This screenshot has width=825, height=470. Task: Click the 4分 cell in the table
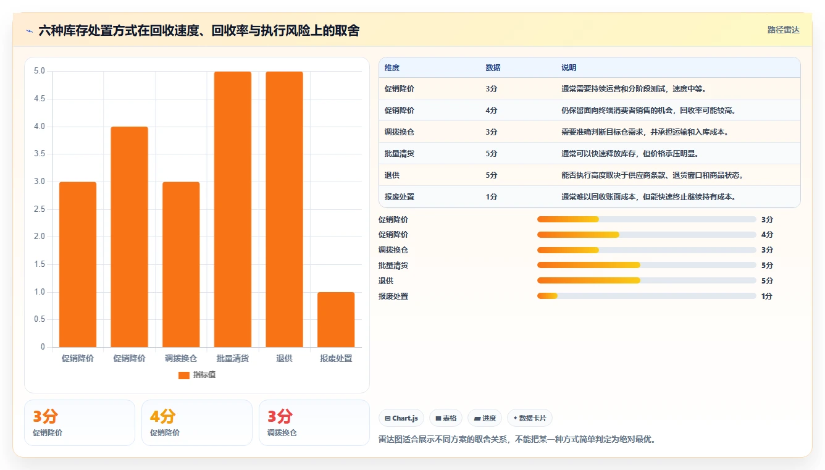click(492, 111)
